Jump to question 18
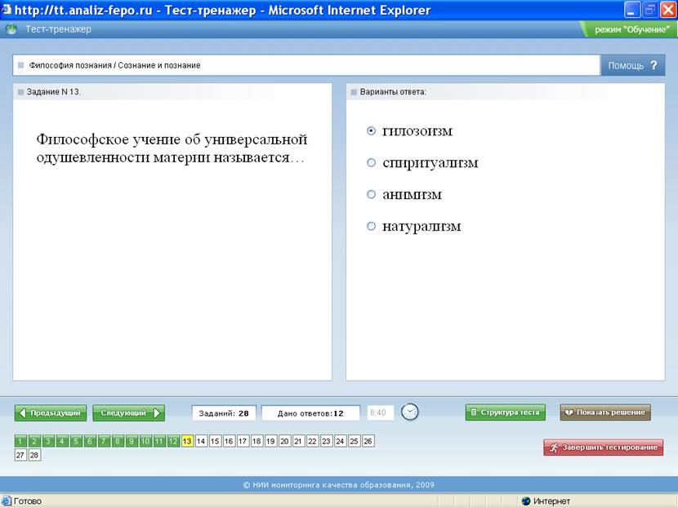The height and width of the screenshot is (508, 678). [256, 441]
